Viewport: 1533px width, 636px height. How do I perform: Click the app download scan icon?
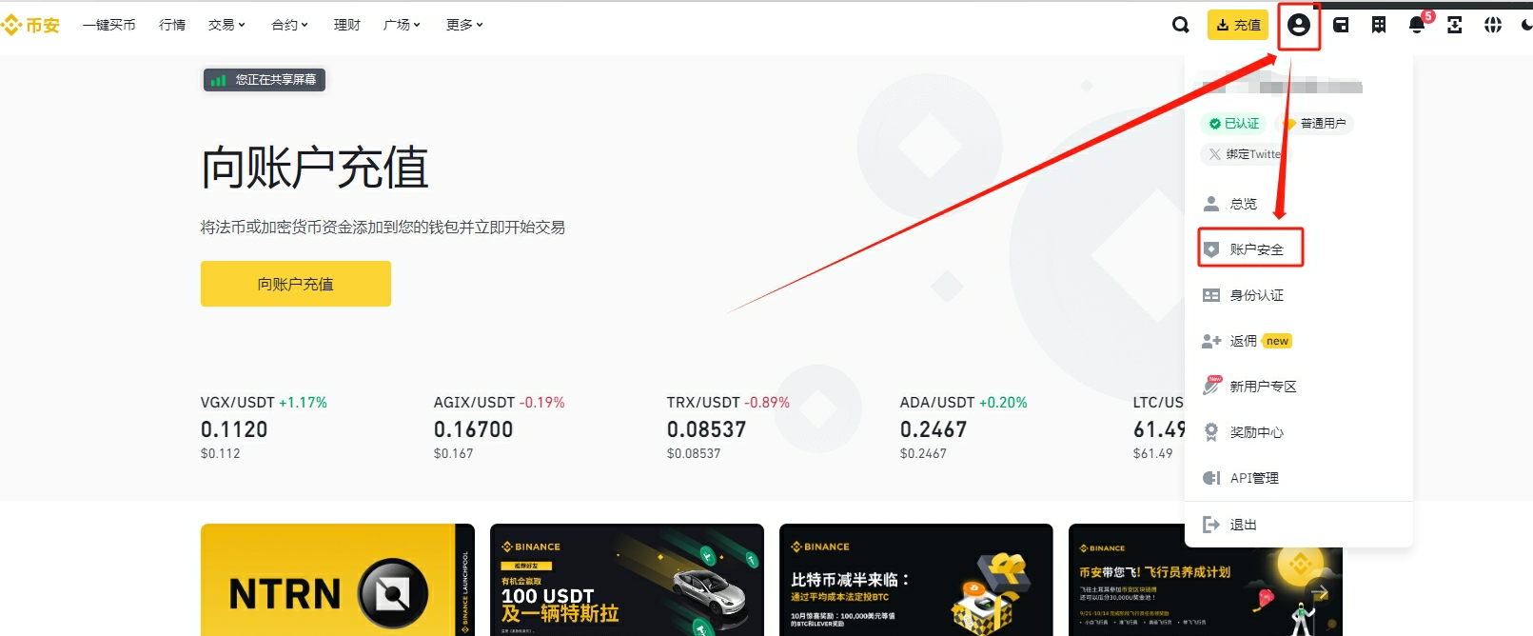point(1455,25)
